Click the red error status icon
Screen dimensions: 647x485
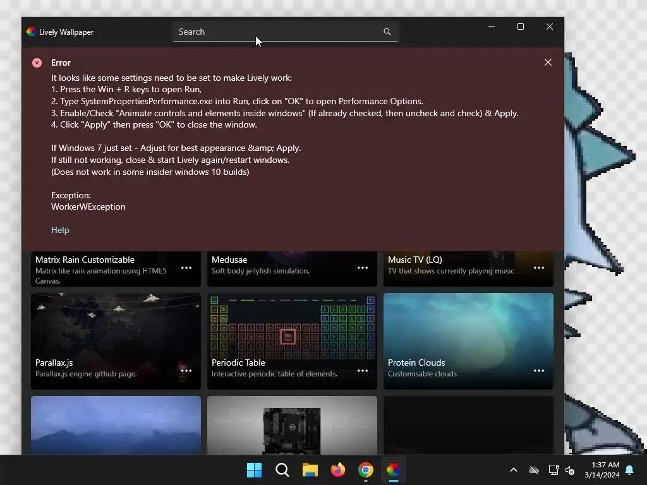(37, 63)
